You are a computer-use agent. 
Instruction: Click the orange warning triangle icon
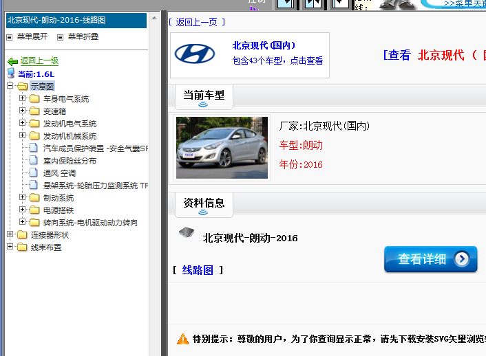[182, 339]
